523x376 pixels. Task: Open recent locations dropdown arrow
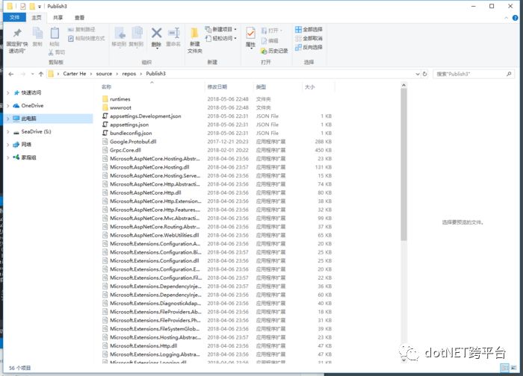[x=32, y=74]
